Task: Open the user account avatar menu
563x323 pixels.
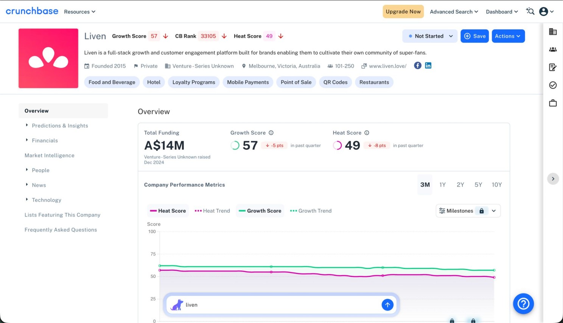Action: point(546,11)
